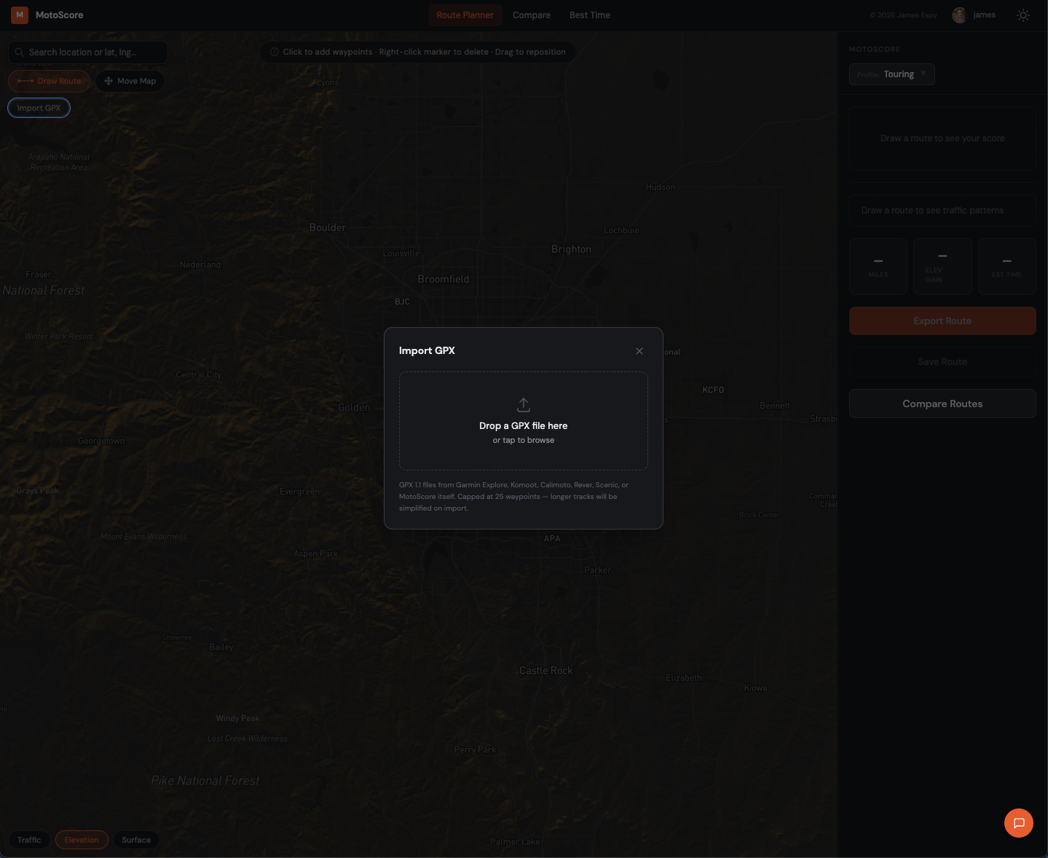
Task: Click the Compare Routes button
Action: [x=942, y=403]
